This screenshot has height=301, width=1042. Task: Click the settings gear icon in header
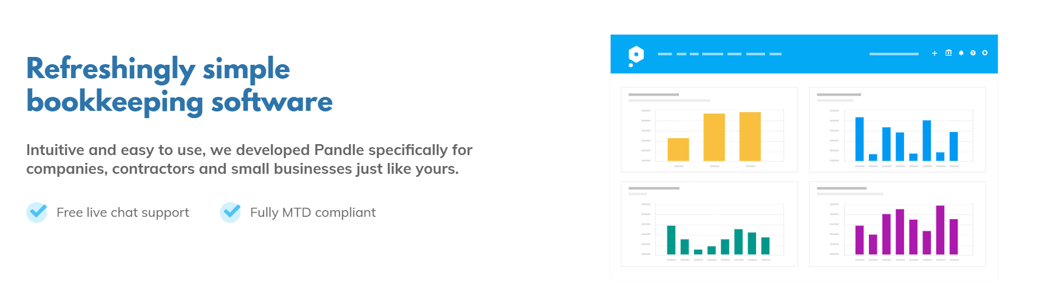pos(985,53)
